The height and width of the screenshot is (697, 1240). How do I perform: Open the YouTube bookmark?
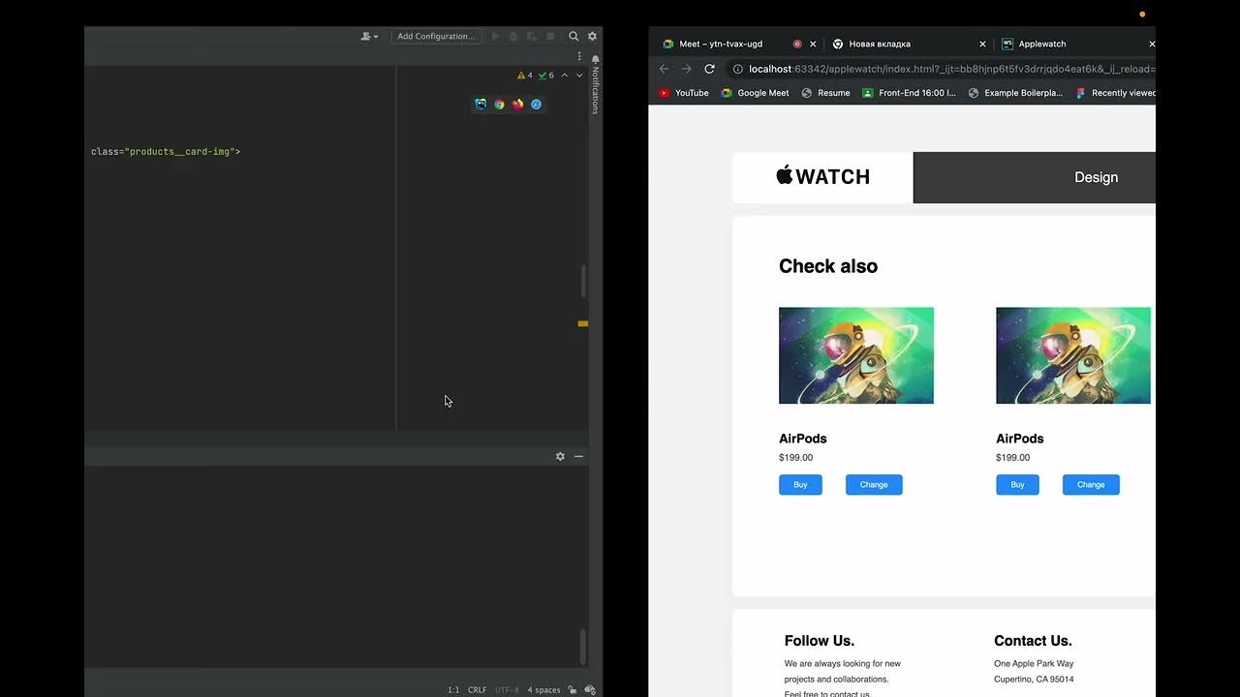(x=684, y=93)
